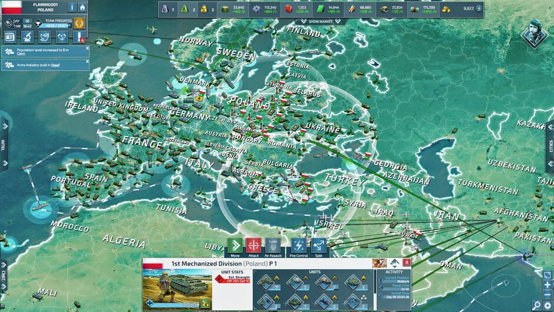The width and height of the screenshot is (554, 312).
Task: Open the alerts exclamation icon
Action: tap(80, 37)
